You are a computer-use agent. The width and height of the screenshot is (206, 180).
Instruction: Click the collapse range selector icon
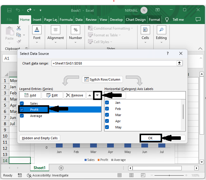180,63
